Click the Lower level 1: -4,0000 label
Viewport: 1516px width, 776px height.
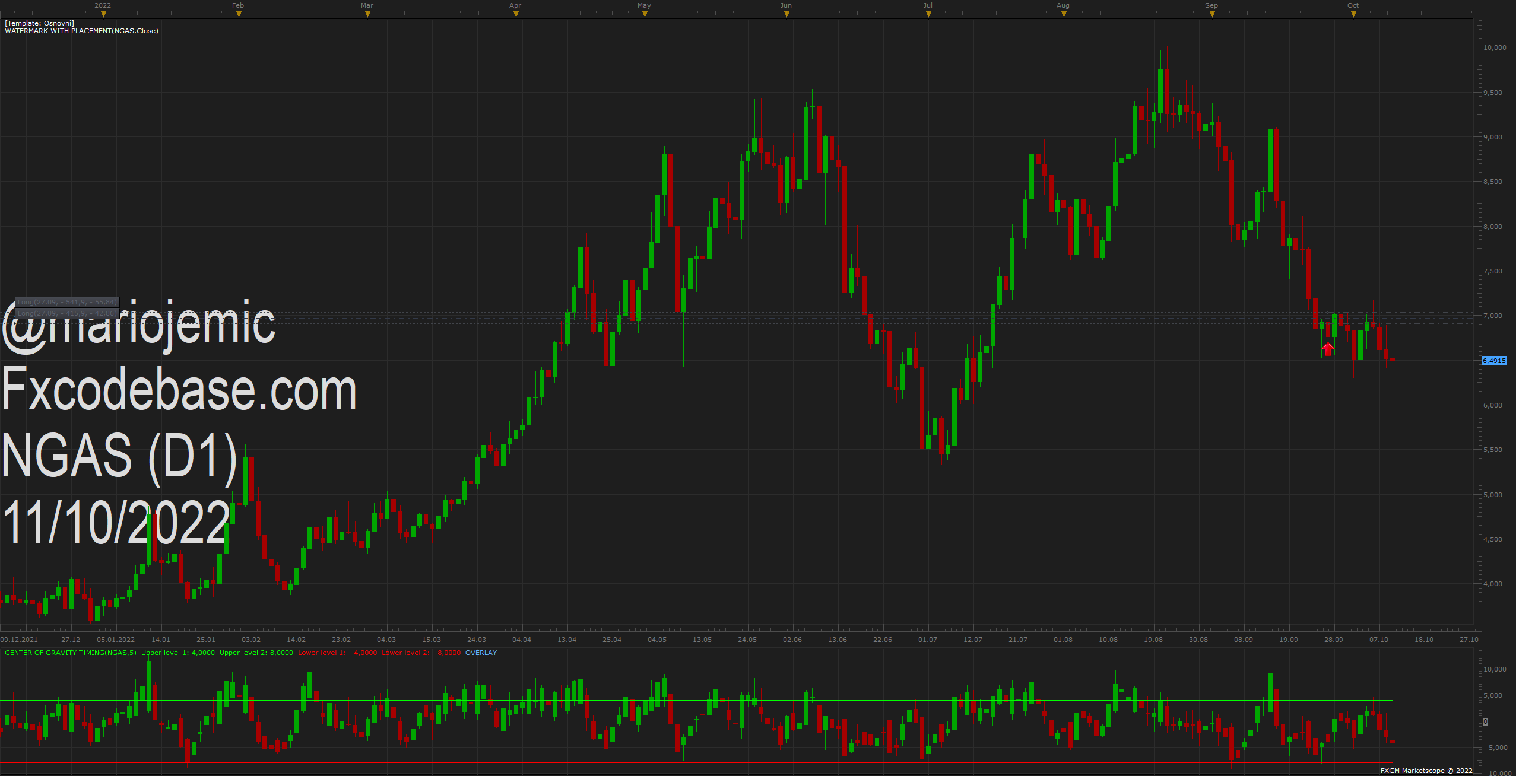tap(338, 653)
